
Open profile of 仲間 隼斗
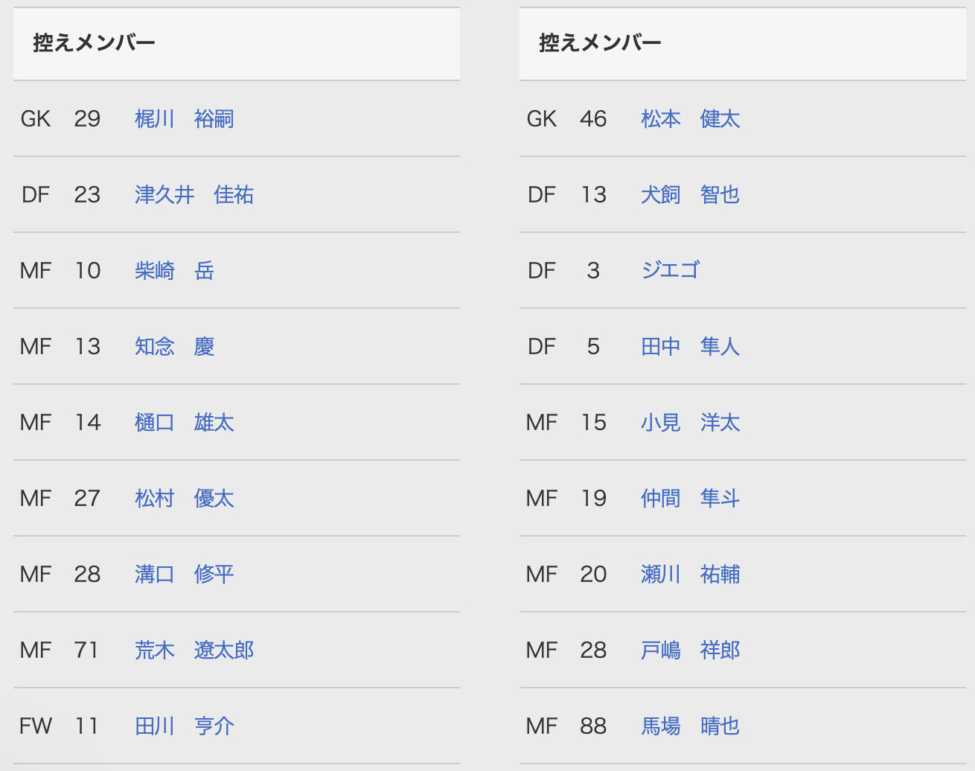tap(691, 499)
